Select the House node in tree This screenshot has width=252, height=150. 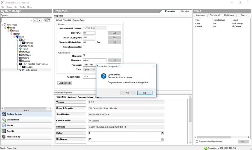(16, 31)
